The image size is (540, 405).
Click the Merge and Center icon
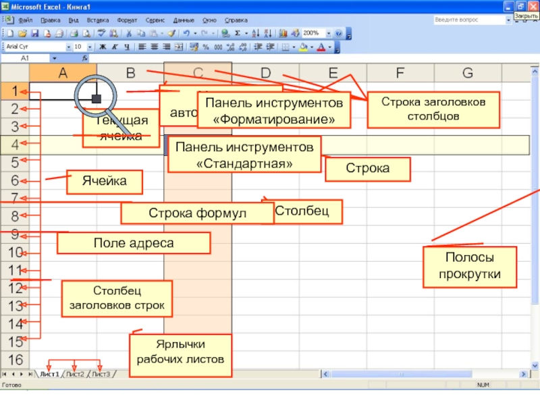(179, 47)
